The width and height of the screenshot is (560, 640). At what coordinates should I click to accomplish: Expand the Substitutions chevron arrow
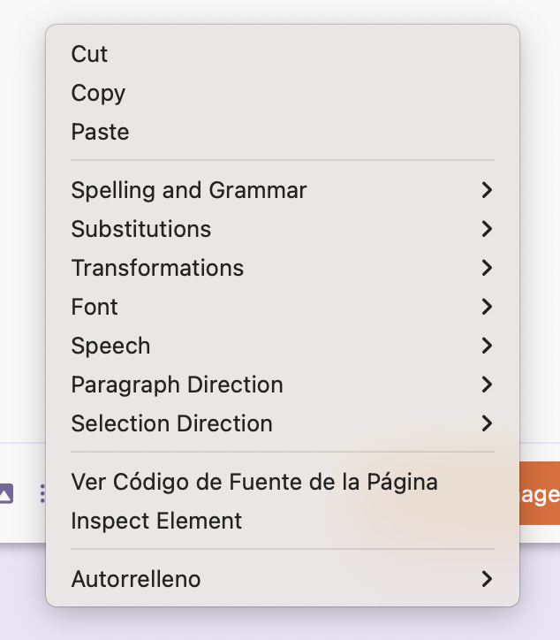pyautogui.click(x=487, y=229)
